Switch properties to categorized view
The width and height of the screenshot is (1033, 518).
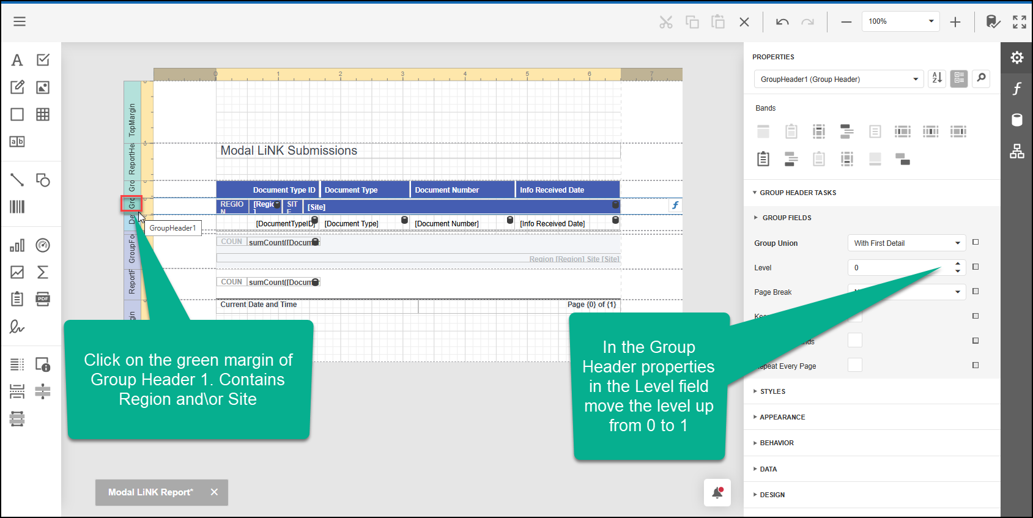[959, 78]
